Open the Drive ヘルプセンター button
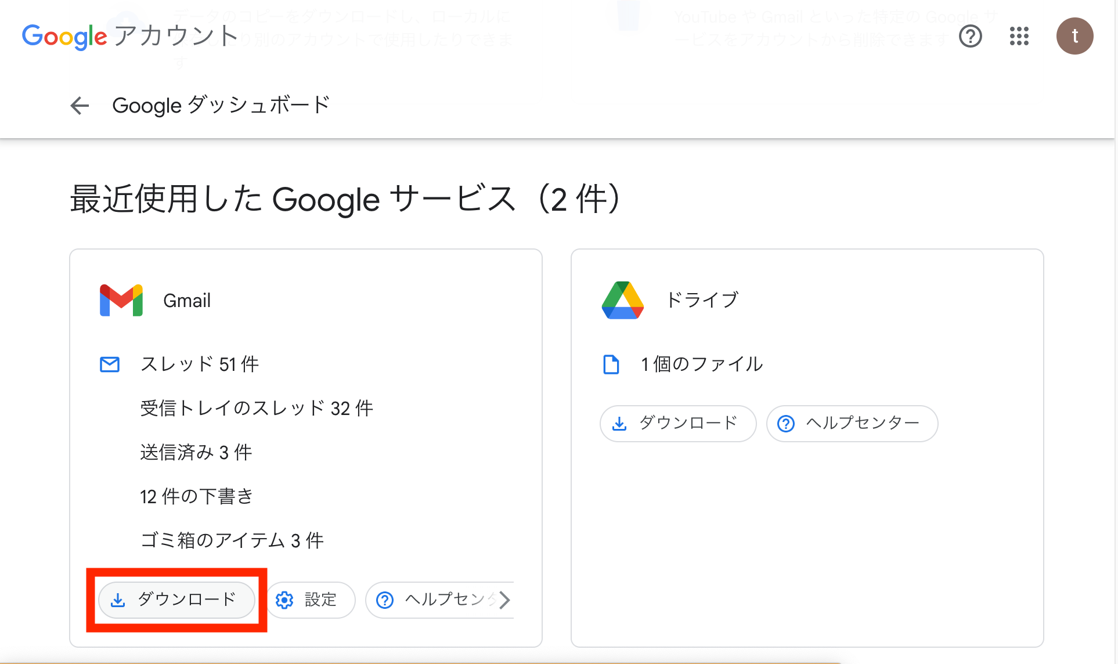The image size is (1118, 664). tap(852, 423)
